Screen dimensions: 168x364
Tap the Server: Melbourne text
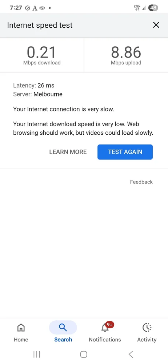(x=38, y=94)
